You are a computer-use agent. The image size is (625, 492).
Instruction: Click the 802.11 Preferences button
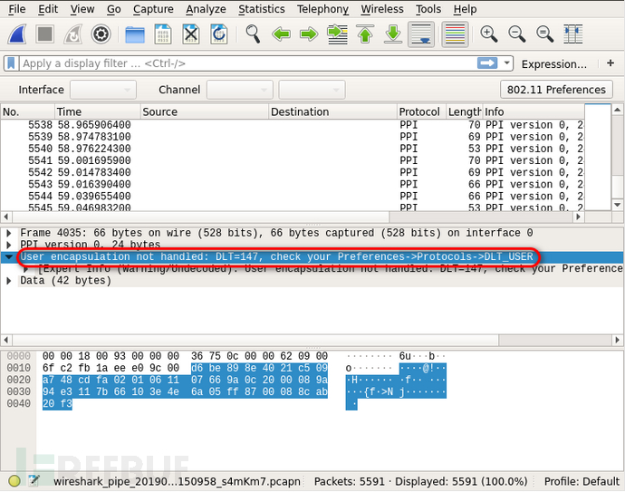coord(556,90)
